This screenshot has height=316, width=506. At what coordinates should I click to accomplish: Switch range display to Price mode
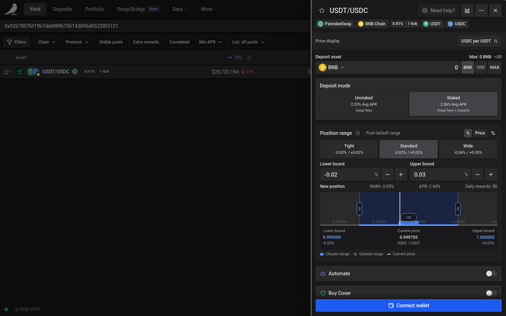tap(480, 133)
